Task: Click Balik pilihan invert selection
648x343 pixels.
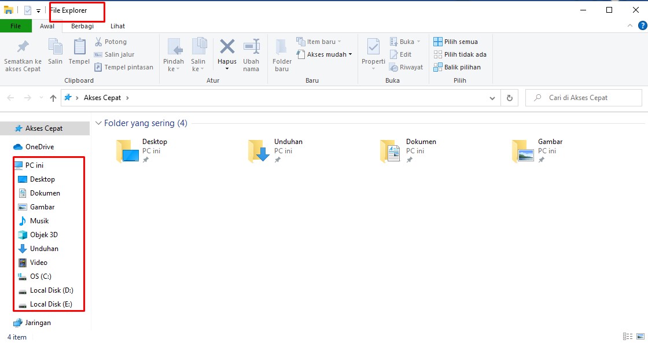Action: (x=457, y=67)
